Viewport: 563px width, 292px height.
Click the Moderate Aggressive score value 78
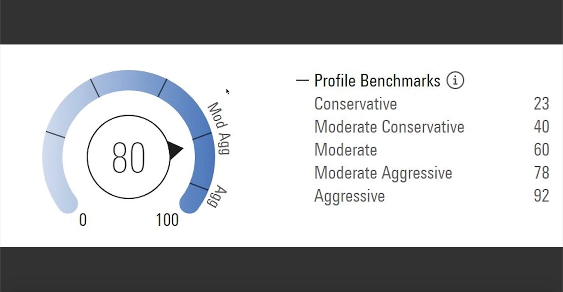541,173
